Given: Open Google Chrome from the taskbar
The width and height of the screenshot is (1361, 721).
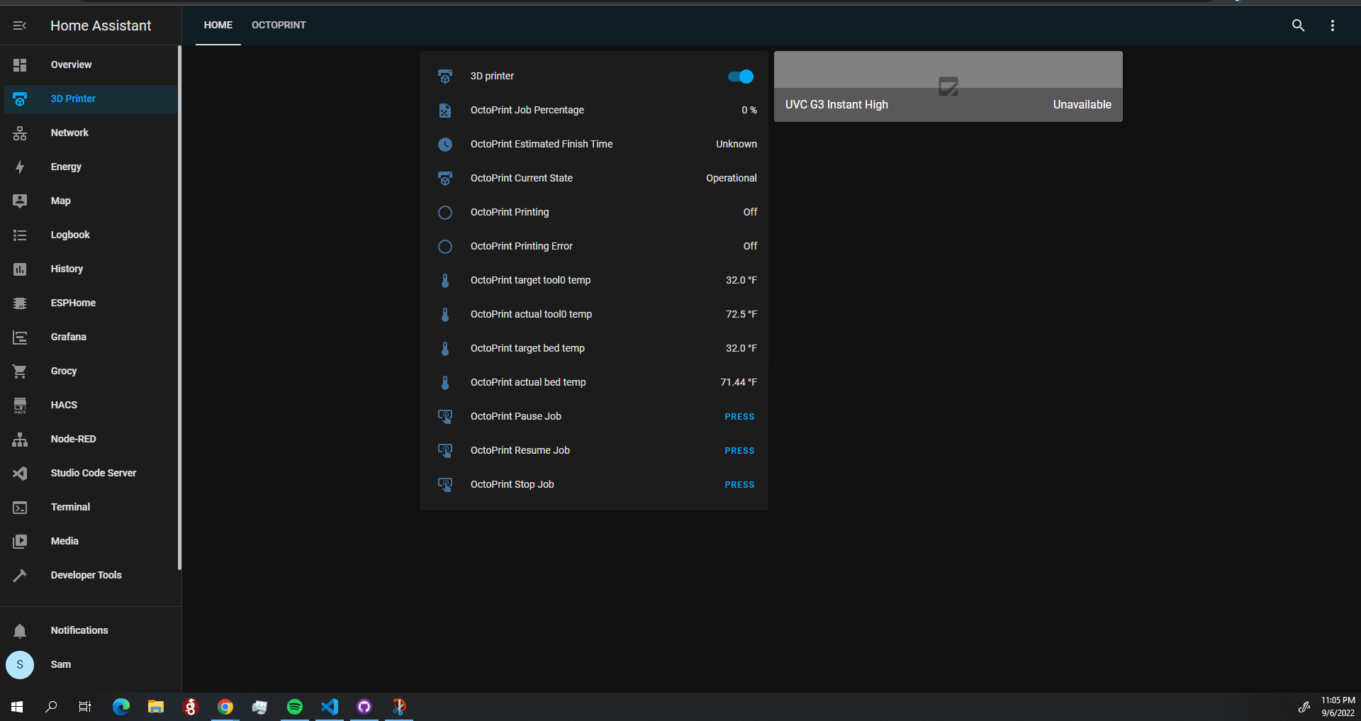Looking at the screenshot, I should 225,707.
